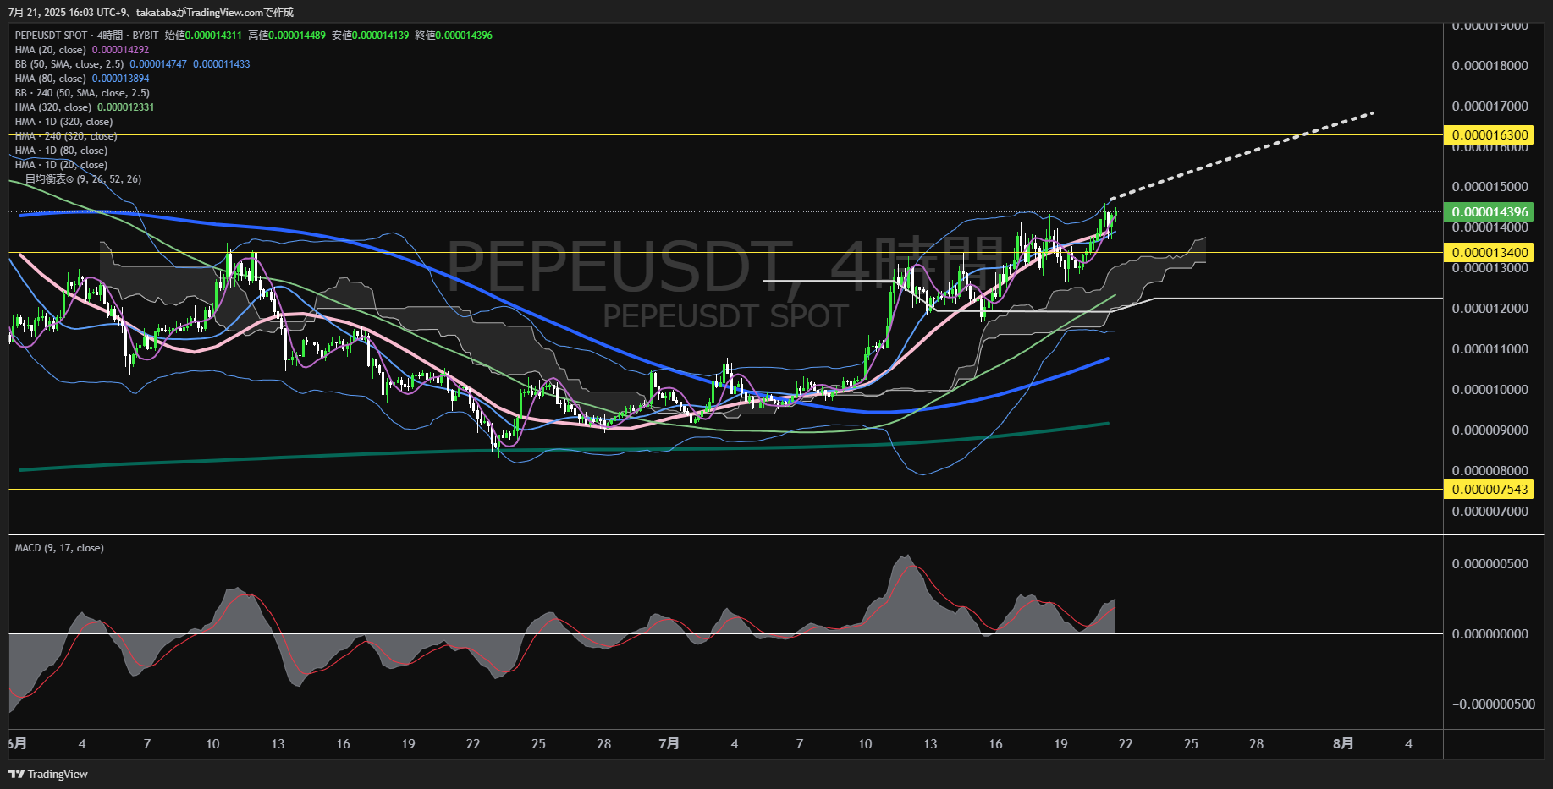Viewport: 1553px width, 789px height.
Task: Click the 0.000012000 price axis tick
Action: click(1490, 309)
